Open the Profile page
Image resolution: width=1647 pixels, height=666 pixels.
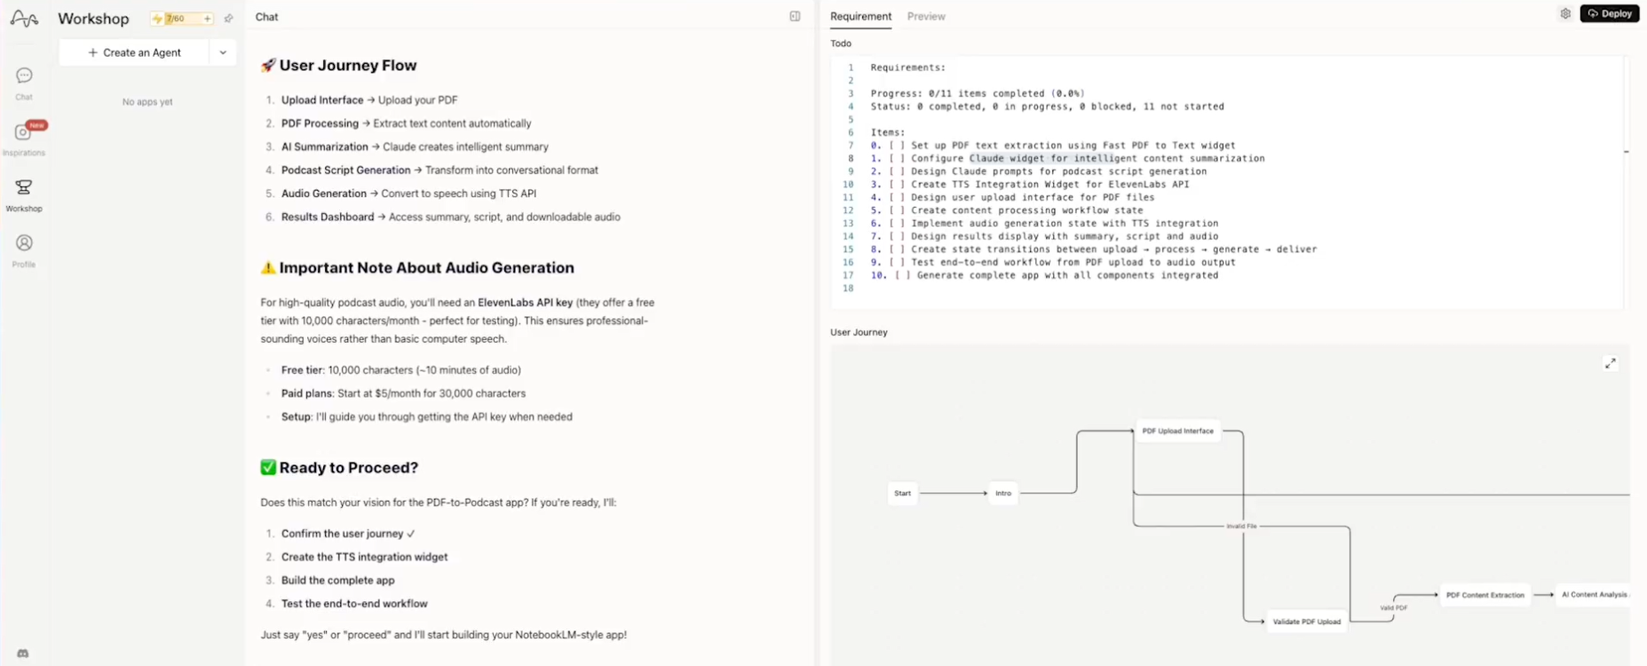[x=24, y=244]
